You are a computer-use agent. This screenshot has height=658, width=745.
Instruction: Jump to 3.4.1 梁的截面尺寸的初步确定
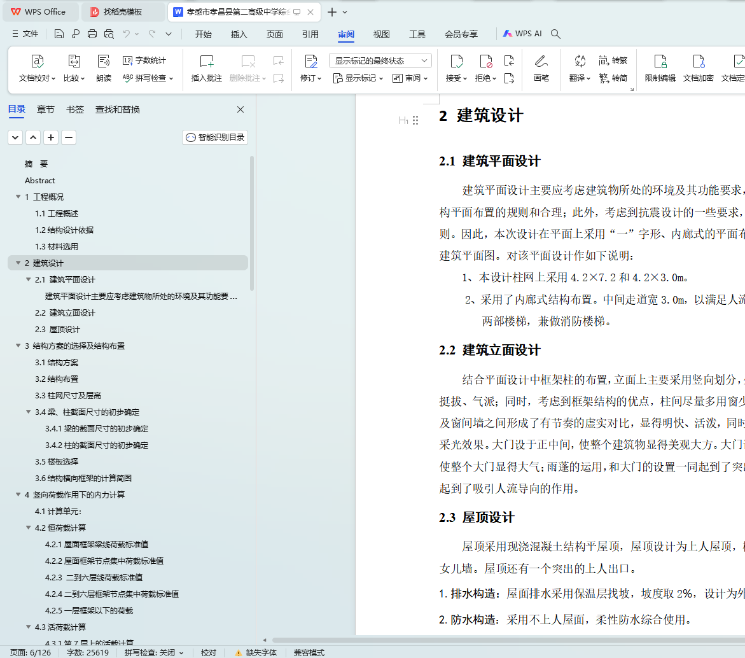(97, 428)
